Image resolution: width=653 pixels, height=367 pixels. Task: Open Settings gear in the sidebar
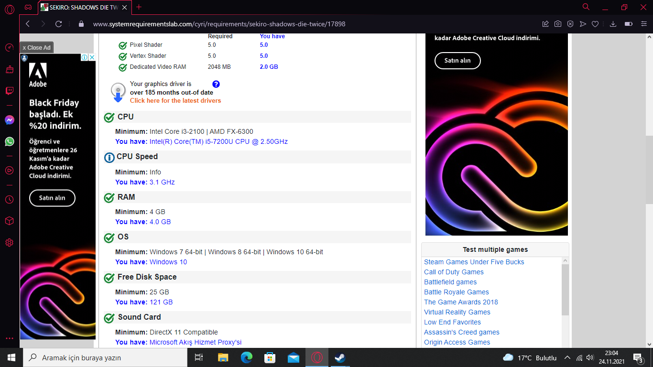[10, 243]
